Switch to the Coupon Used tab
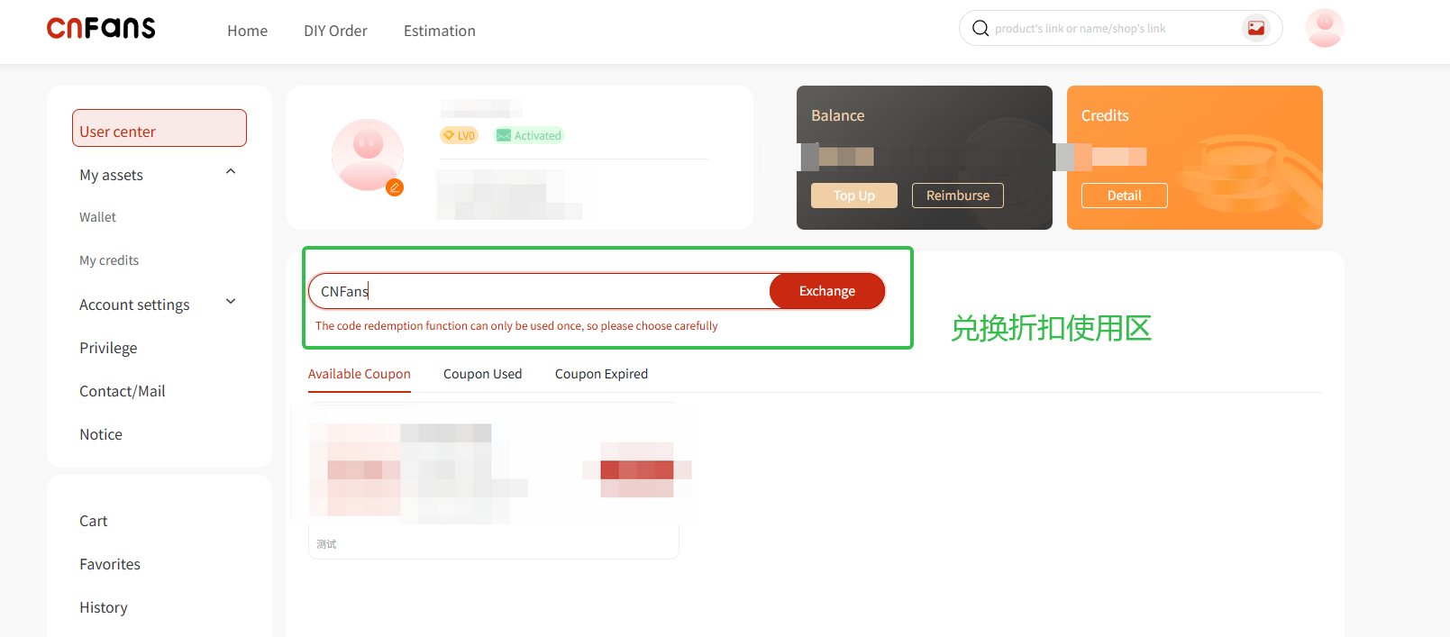The height and width of the screenshot is (637, 1450). [482, 374]
